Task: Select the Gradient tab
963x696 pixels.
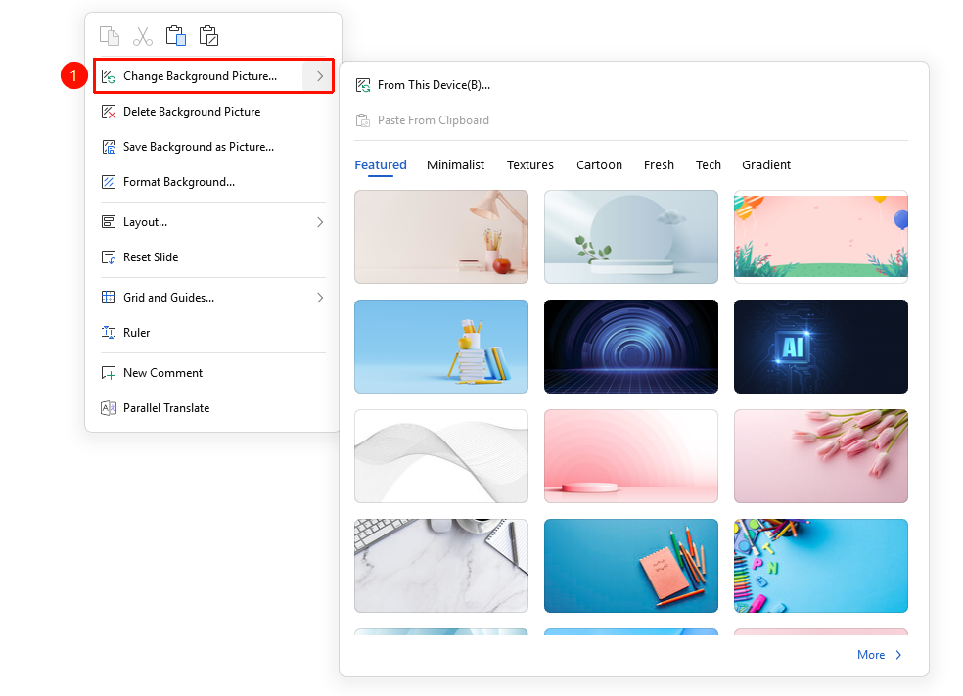Action: tap(766, 165)
